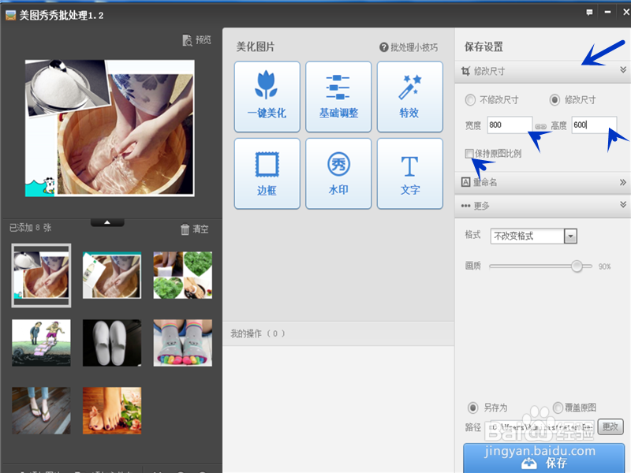Clear all added photos with 清空
This screenshot has width=631, height=473.
click(x=195, y=228)
